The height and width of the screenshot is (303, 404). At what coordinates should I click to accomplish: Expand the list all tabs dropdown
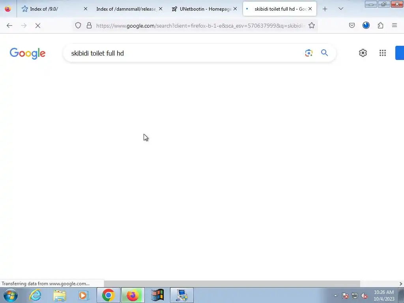click(340, 9)
